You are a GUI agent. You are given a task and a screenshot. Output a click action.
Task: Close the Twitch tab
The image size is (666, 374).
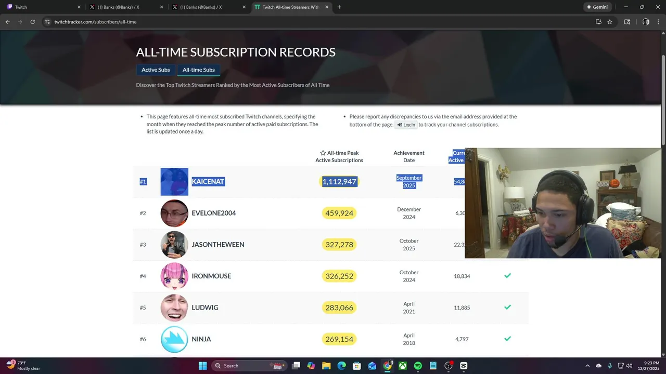coord(79,7)
